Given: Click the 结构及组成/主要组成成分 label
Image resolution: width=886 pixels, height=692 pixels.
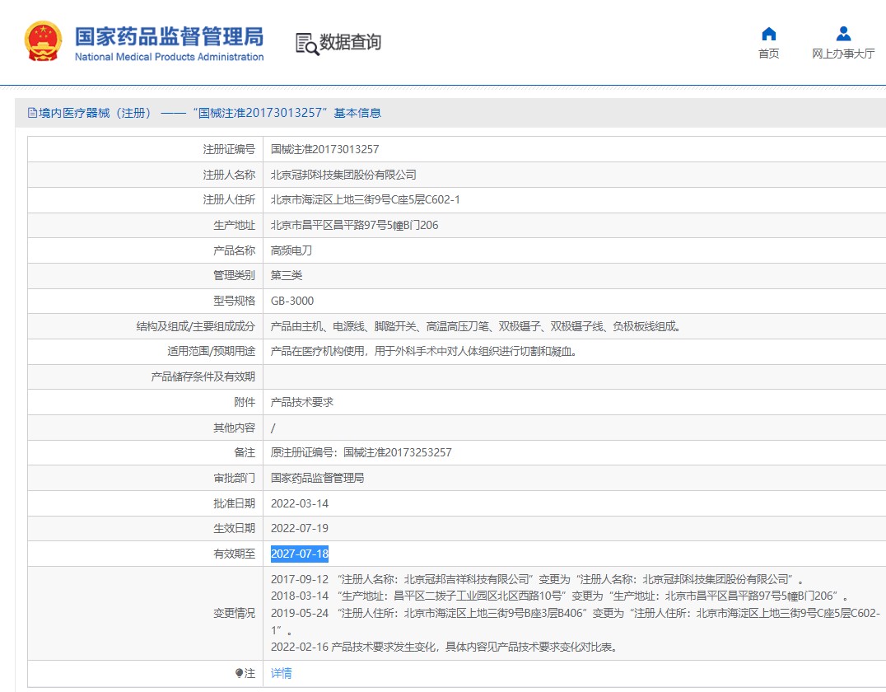Looking at the screenshot, I should (195, 326).
